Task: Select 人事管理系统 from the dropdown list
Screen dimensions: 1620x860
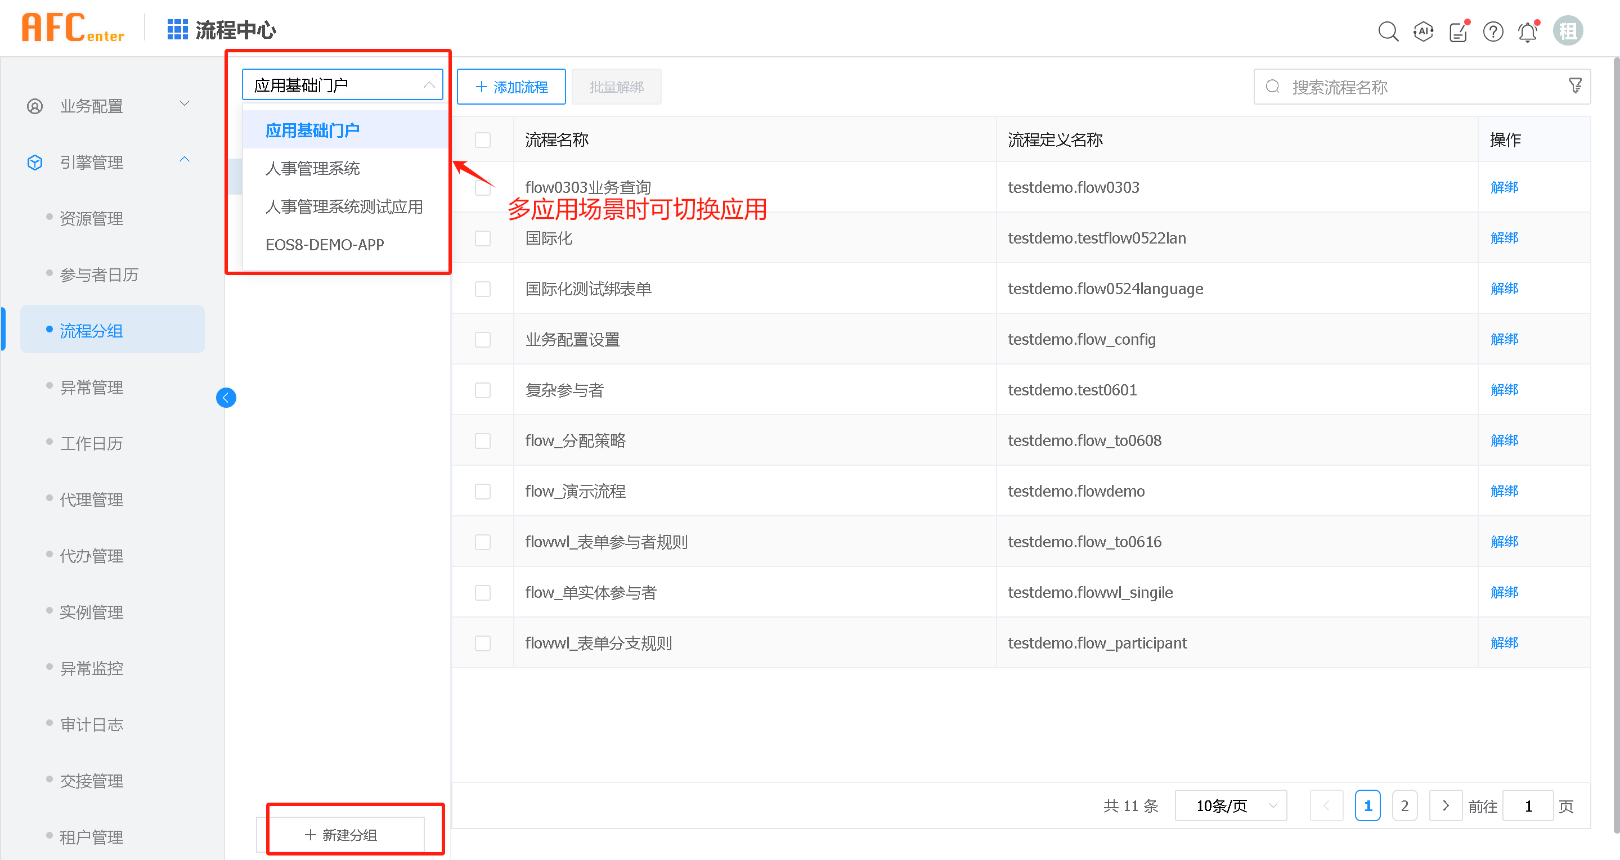Action: (x=312, y=169)
